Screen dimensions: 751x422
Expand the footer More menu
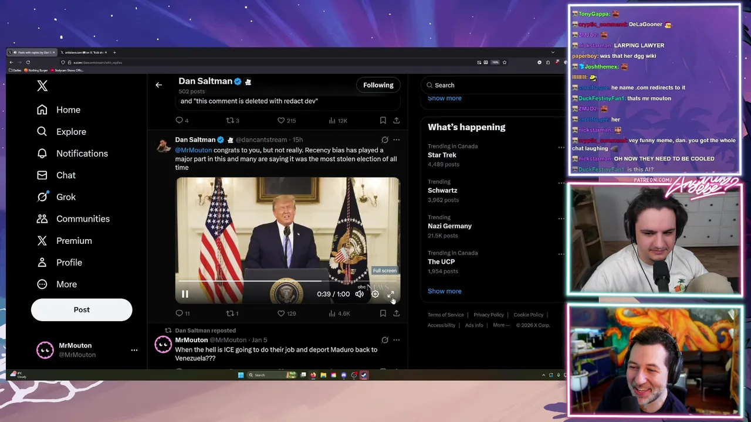click(x=500, y=325)
